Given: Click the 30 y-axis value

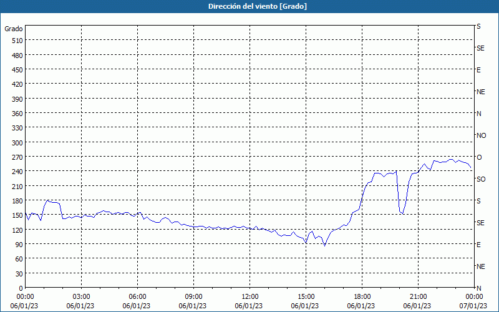Looking at the screenshot, I should (x=19, y=274).
